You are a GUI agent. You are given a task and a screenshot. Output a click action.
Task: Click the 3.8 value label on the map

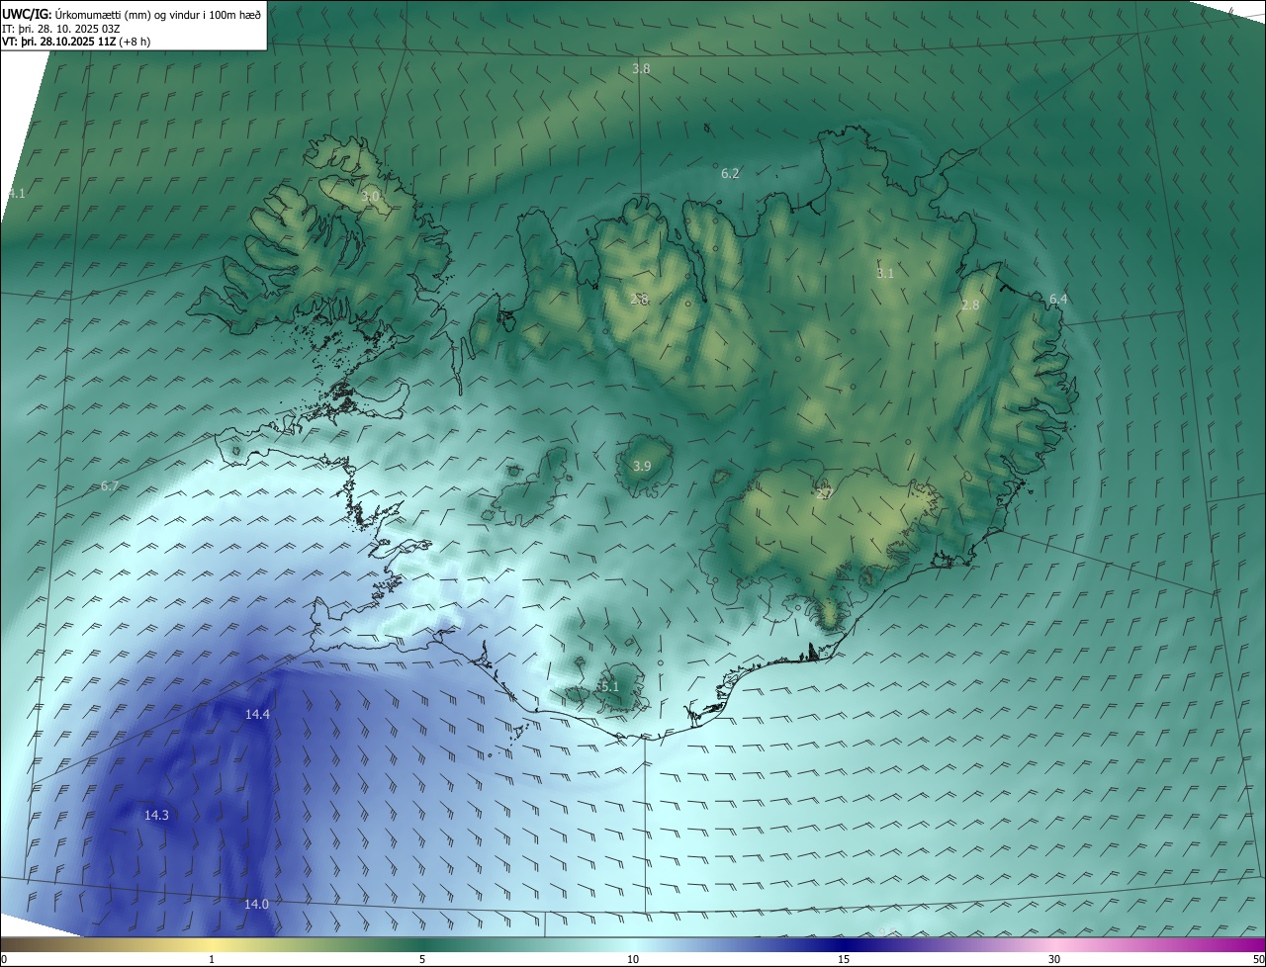(x=641, y=69)
